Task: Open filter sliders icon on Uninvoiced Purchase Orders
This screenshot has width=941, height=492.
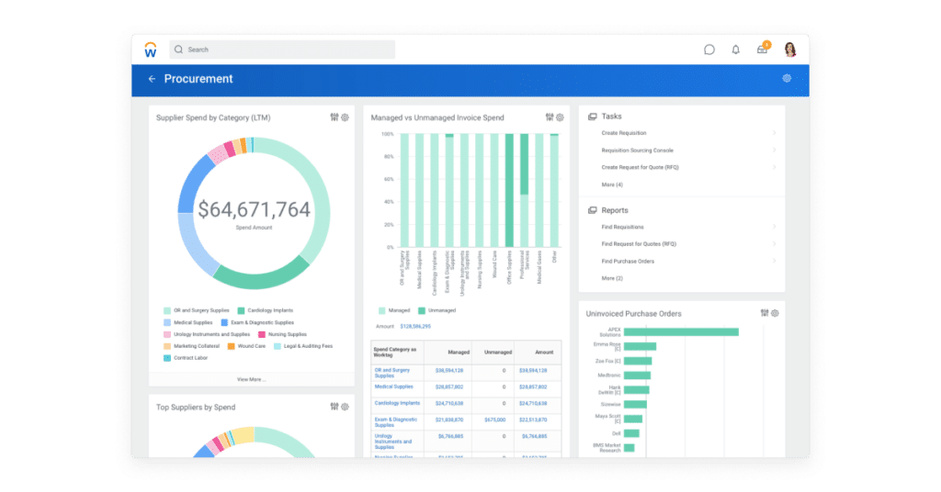Action: click(x=765, y=313)
